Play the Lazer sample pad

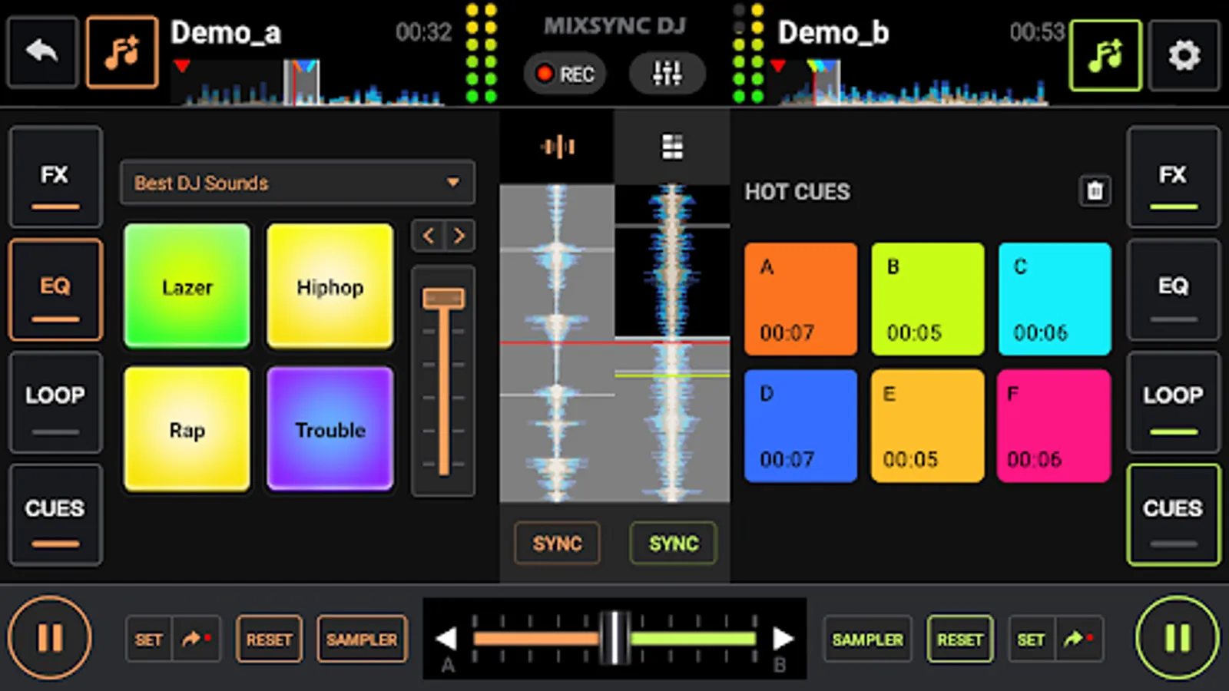(187, 287)
